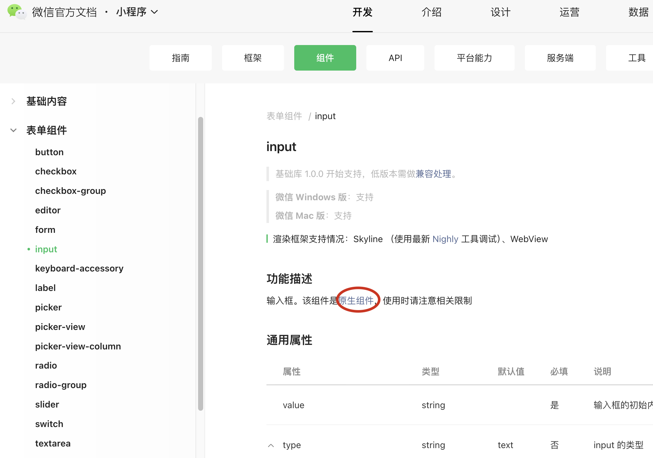
Task: Open the radio component page
Action: [46, 366]
